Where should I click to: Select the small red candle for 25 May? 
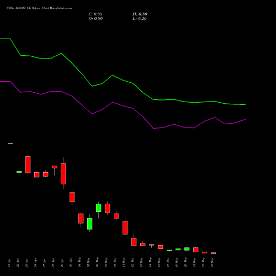[x=214, y=253]
